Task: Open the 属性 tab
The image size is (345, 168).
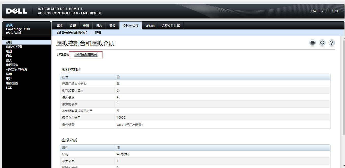Action: click(59, 26)
